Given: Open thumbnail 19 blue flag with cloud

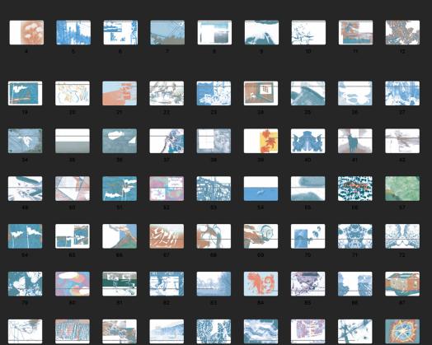Looking at the screenshot, I should (25, 93).
